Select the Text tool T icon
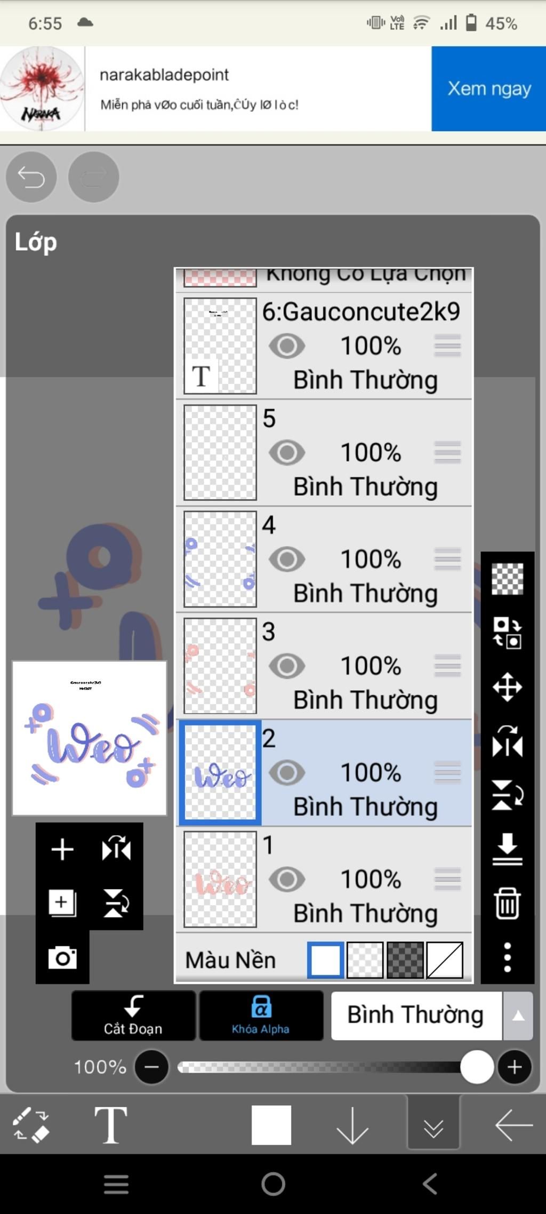546x1214 pixels. click(110, 1124)
